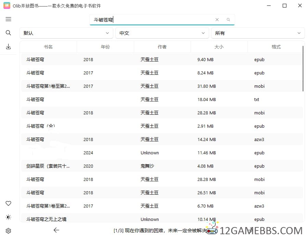Click the 格式 column header
Image resolution: width=308 pixels, height=239 pixels.
276,47
